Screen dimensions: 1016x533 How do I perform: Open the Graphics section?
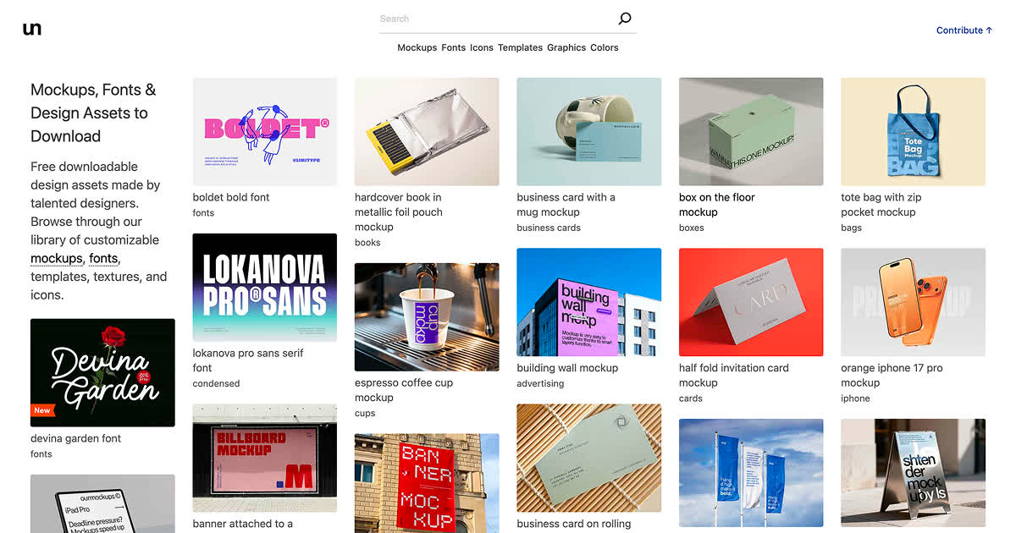click(x=566, y=48)
